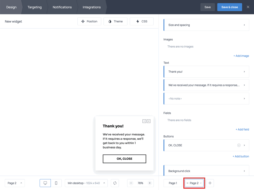Zoom out with the minus icon
Viewport: 254px width, 190px height.
[x=131, y=183]
